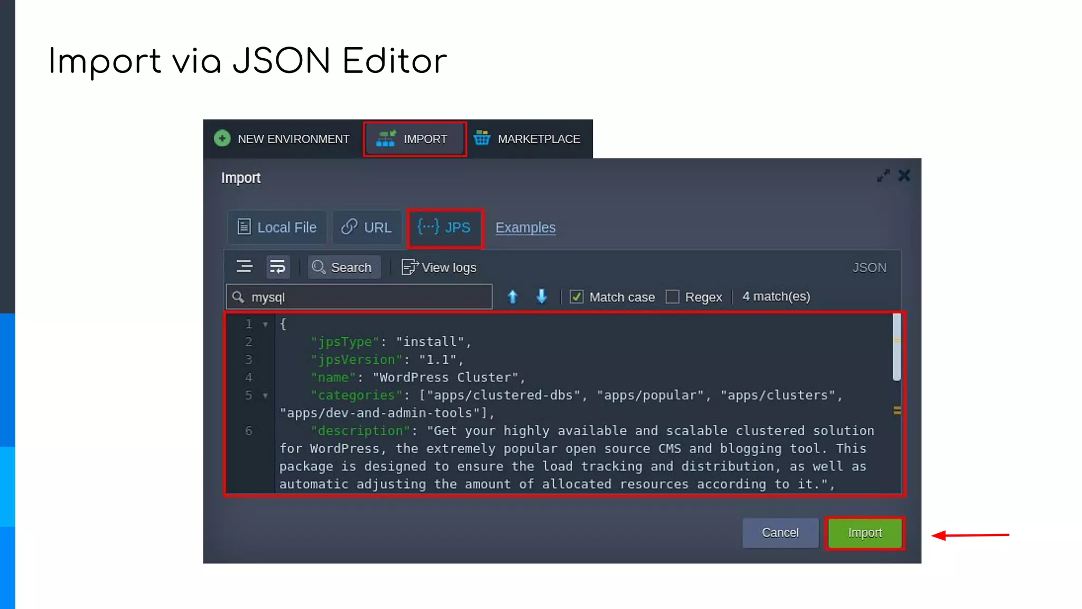Click the mysql search input field

point(359,297)
